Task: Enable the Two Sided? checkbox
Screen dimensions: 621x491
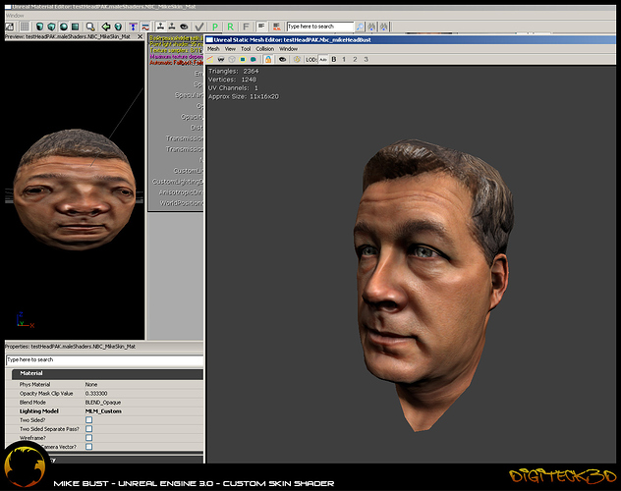Action: (x=88, y=419)
